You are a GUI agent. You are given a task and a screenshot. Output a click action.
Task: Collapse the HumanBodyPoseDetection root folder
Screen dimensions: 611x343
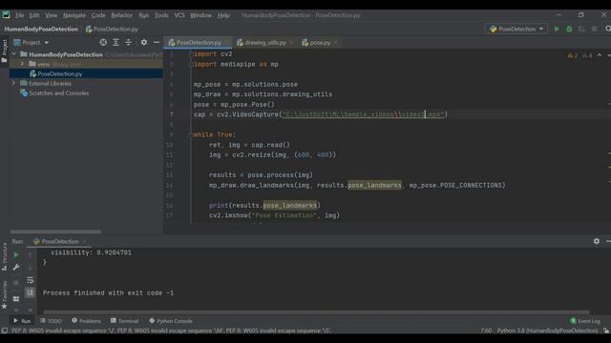coord(14,54)
